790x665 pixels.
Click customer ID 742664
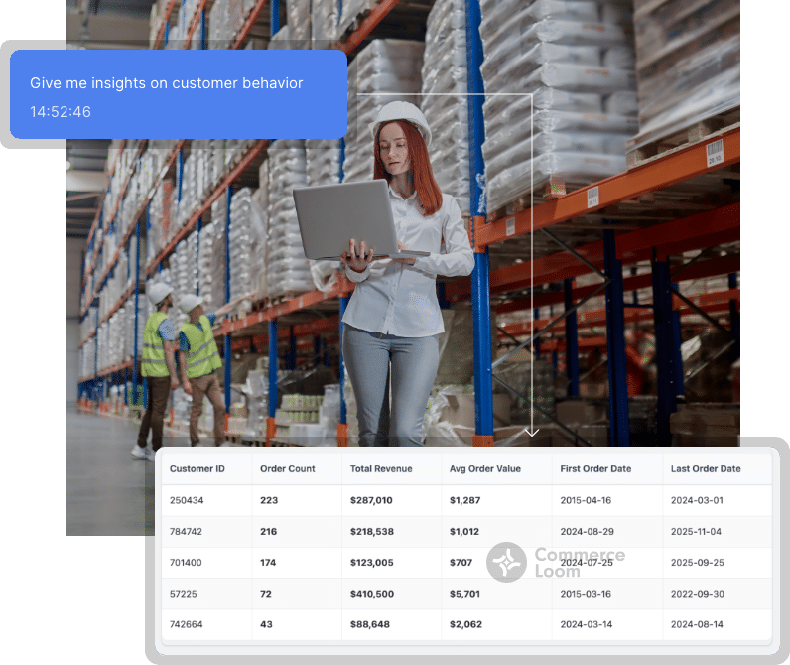click(x=186, y=624)
